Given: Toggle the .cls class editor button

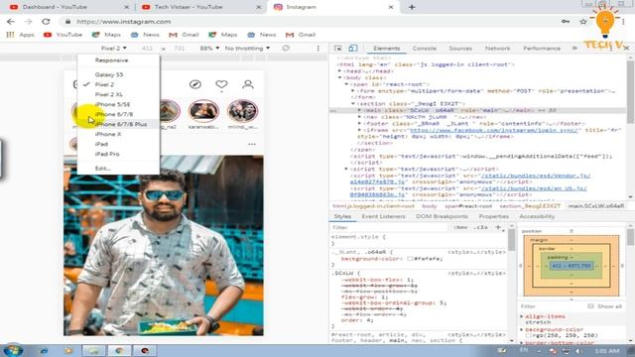Looking at the screenshot, I should click(480, 227).
